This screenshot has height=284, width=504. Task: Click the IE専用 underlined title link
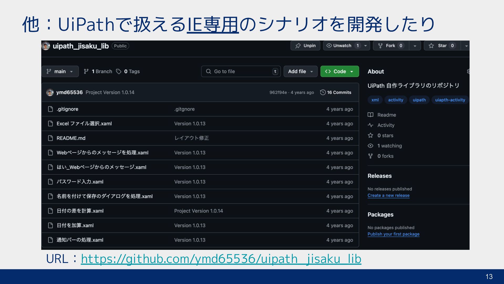(213, 24)
